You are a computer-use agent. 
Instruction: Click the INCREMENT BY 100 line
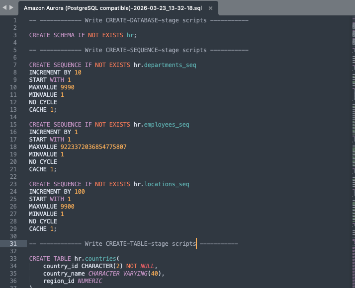click(x=57, y=192)
